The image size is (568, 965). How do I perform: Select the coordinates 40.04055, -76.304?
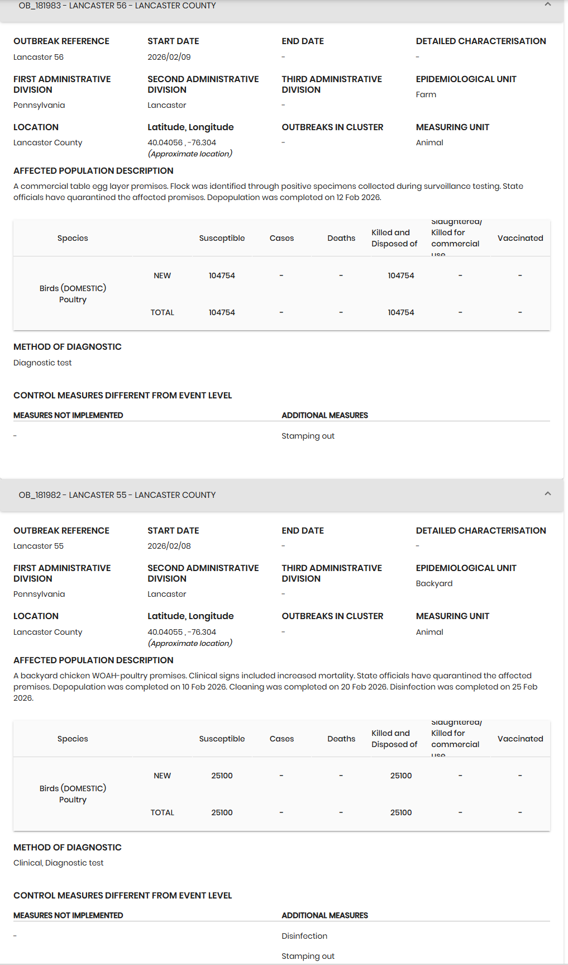pyautogui.click(x=182, y=632)
